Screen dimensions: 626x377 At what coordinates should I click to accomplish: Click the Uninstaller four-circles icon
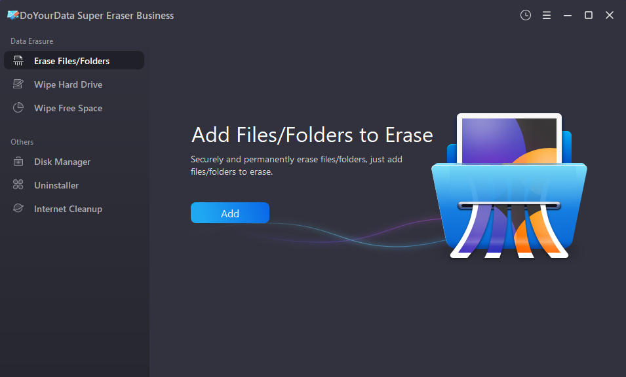point(18,185)
